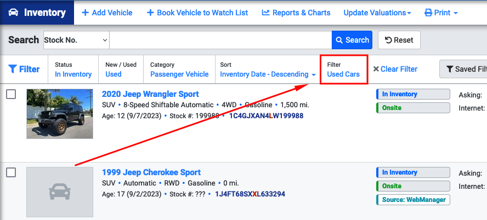Open Book Vehicle to Watch List
The image size is (487, 220).
pos(197,13)
